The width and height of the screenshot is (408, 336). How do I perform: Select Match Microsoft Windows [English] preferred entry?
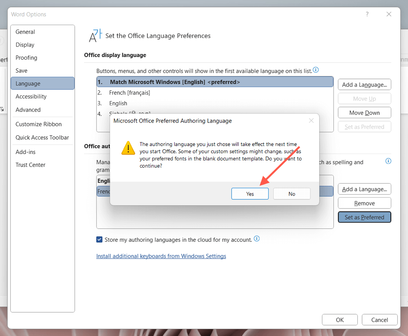(x=175, y=82)
